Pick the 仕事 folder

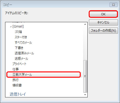(16, 69)
